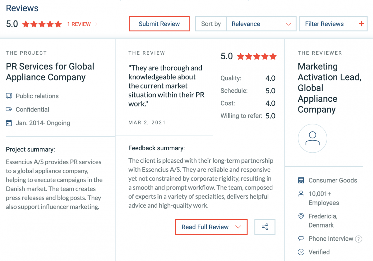
Task: Open the 1 REVIEW link
Action: [x=79, y=24]
